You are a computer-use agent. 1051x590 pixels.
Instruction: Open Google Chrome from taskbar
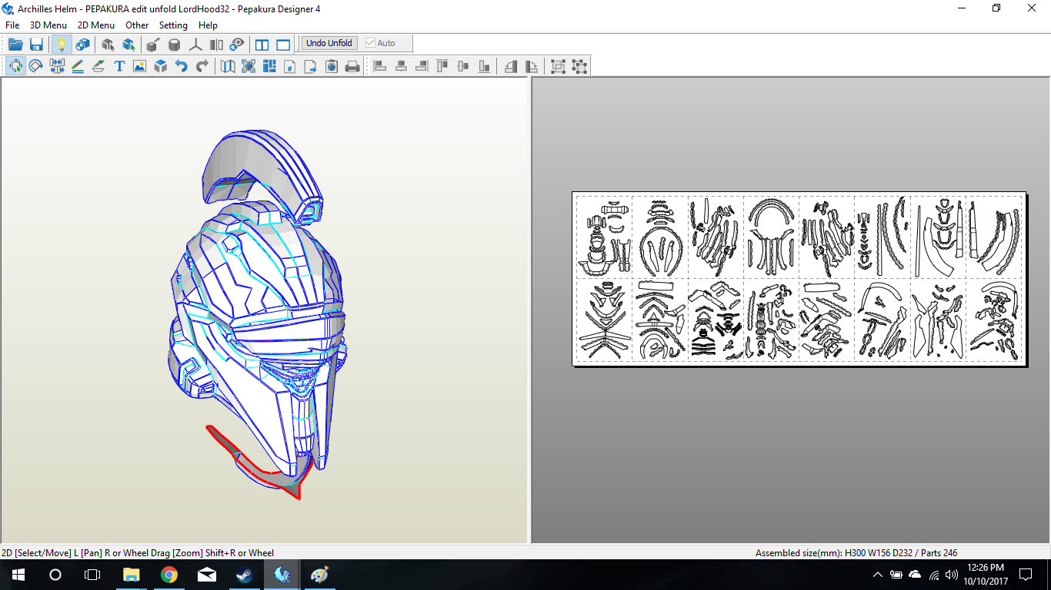point(169,575)
